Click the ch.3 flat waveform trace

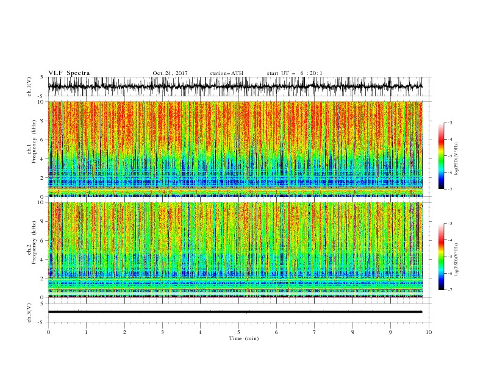(x=235, y=312)
